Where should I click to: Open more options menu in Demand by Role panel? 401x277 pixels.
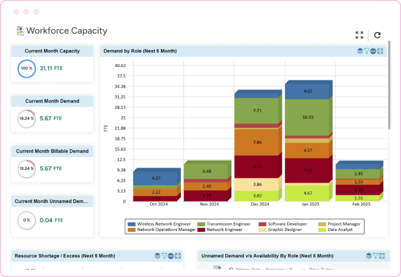click(373, 51)
